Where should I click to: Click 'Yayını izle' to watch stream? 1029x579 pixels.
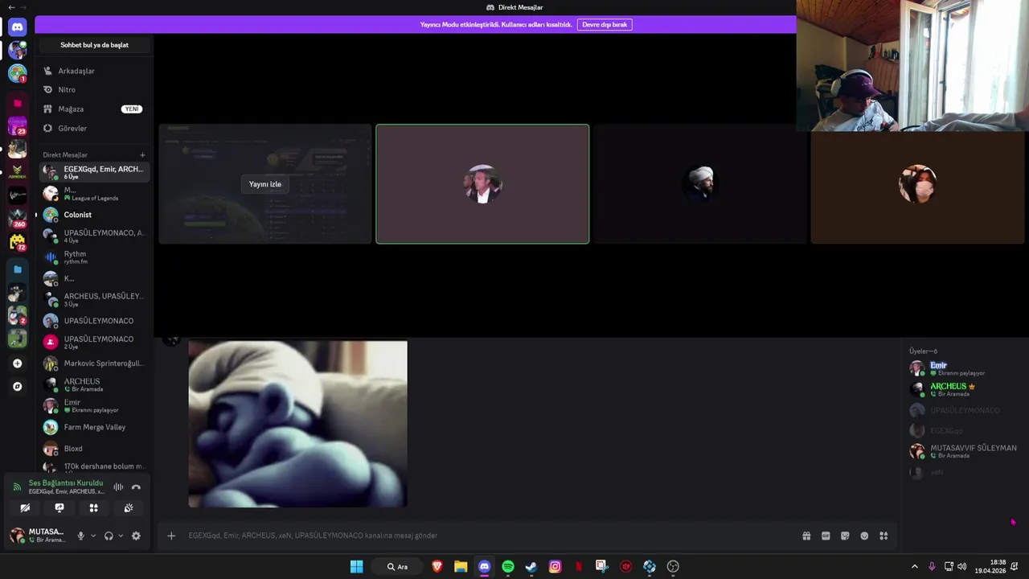click(265, 184)
